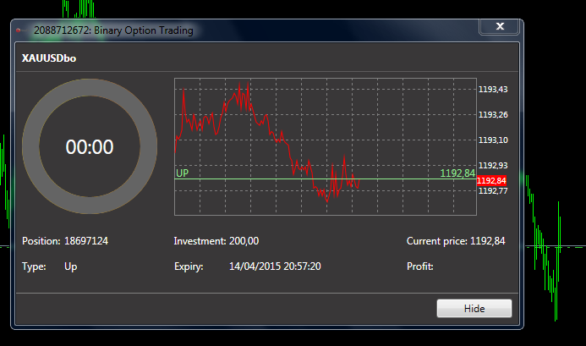Click the green 1192,84 strike price label

(457, 173)
